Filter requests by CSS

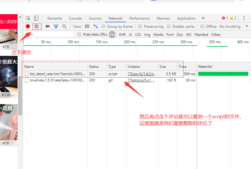[138, 35]
